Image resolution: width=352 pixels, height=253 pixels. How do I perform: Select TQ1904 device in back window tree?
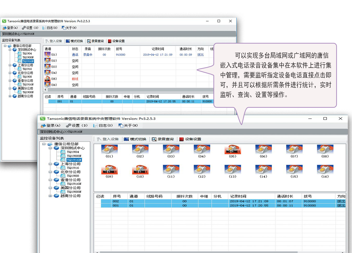pos(27,53)
